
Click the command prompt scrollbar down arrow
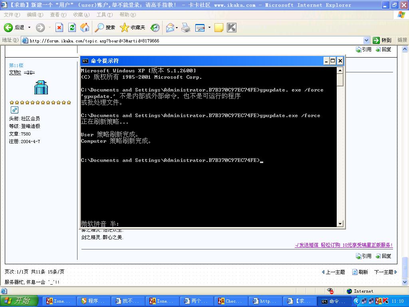[340, 224]
